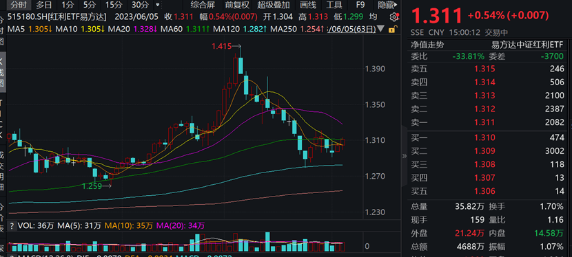The height and width of the screenshot is (257, 572).
Task: Activate 画线 drawing tool
Action: click(308, 5)
